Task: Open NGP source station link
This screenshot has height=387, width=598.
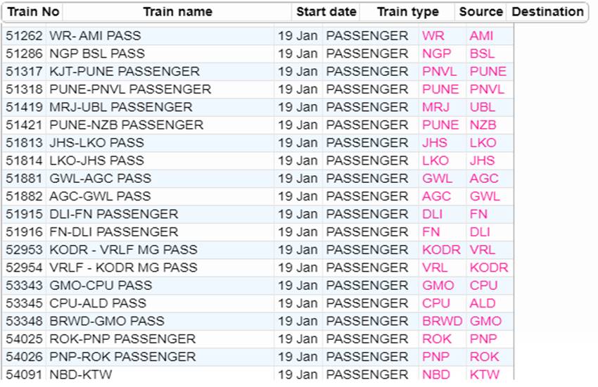Action: click(437, 53)
